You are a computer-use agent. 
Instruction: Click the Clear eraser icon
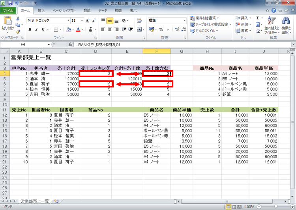(x=258, y=31)
